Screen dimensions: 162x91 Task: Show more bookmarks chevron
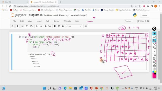(x=159, y=10)
